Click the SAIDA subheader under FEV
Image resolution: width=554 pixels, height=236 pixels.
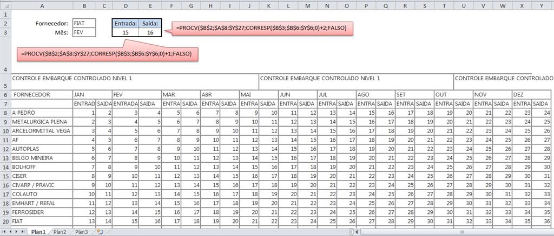pos(150,104)
